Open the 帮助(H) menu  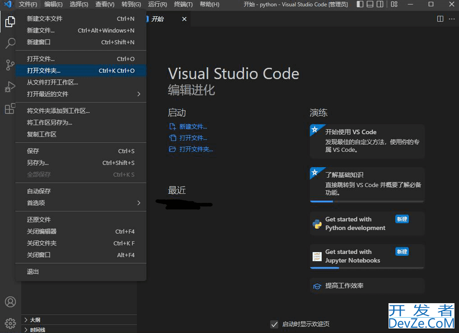(x=209, y=5)
